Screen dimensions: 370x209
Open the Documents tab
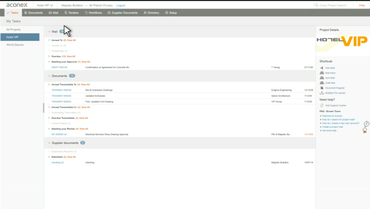[x=33, y=13]
